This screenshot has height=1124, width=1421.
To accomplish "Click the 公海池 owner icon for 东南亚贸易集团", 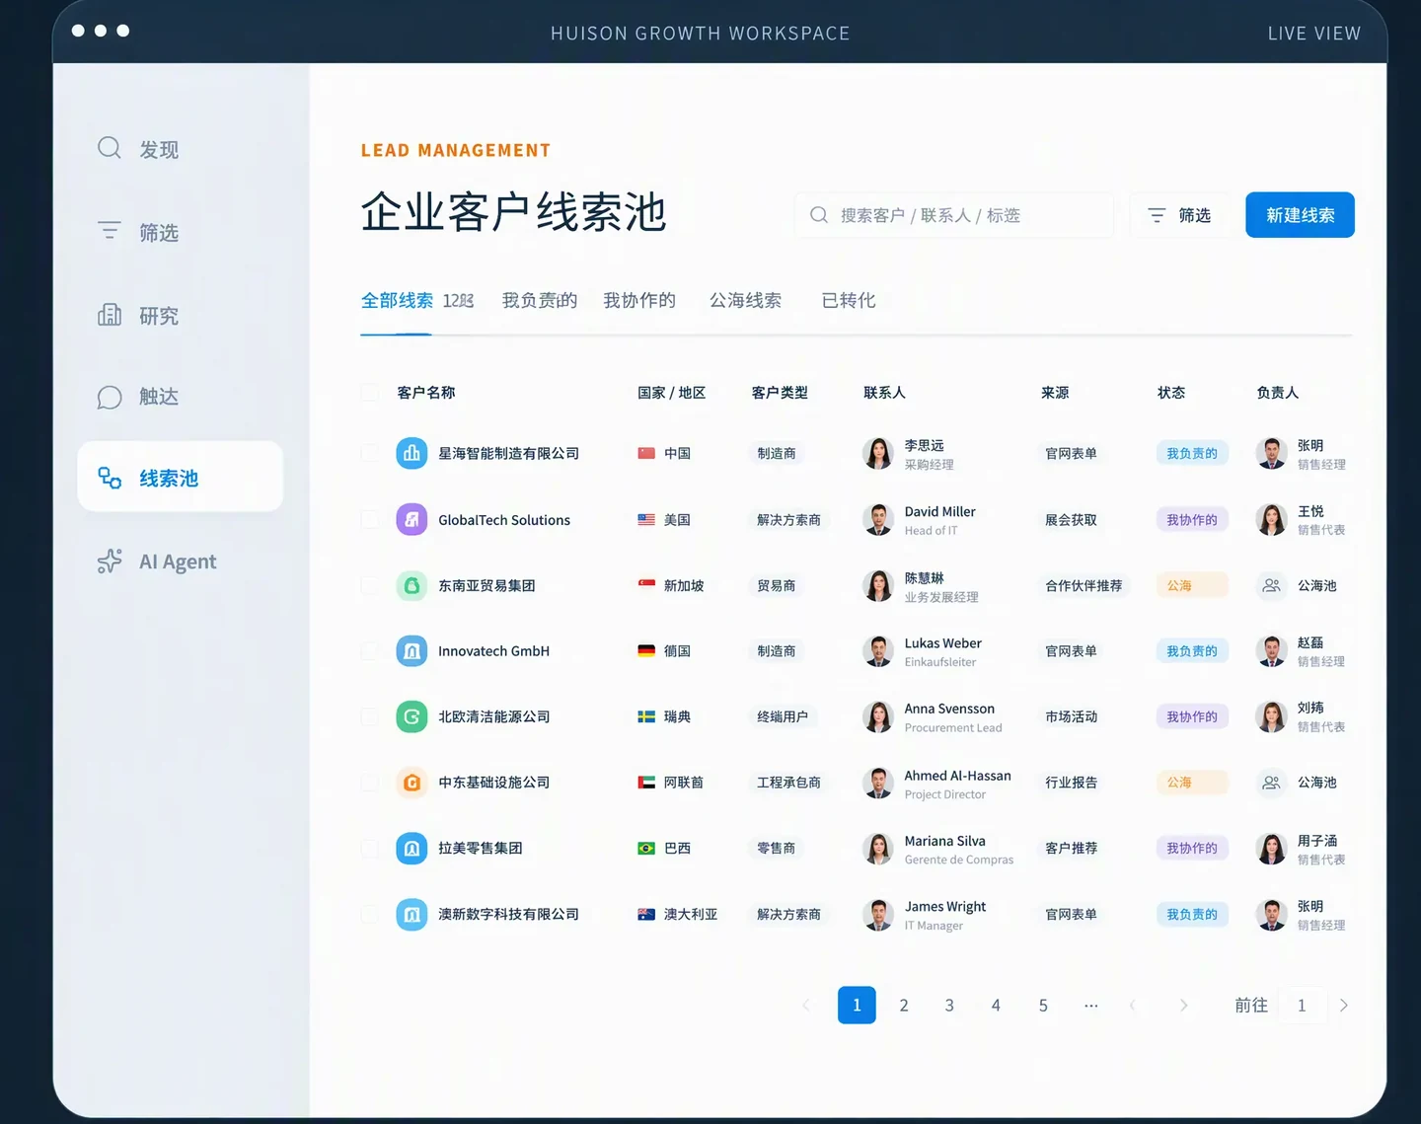I will [1271, 585].
